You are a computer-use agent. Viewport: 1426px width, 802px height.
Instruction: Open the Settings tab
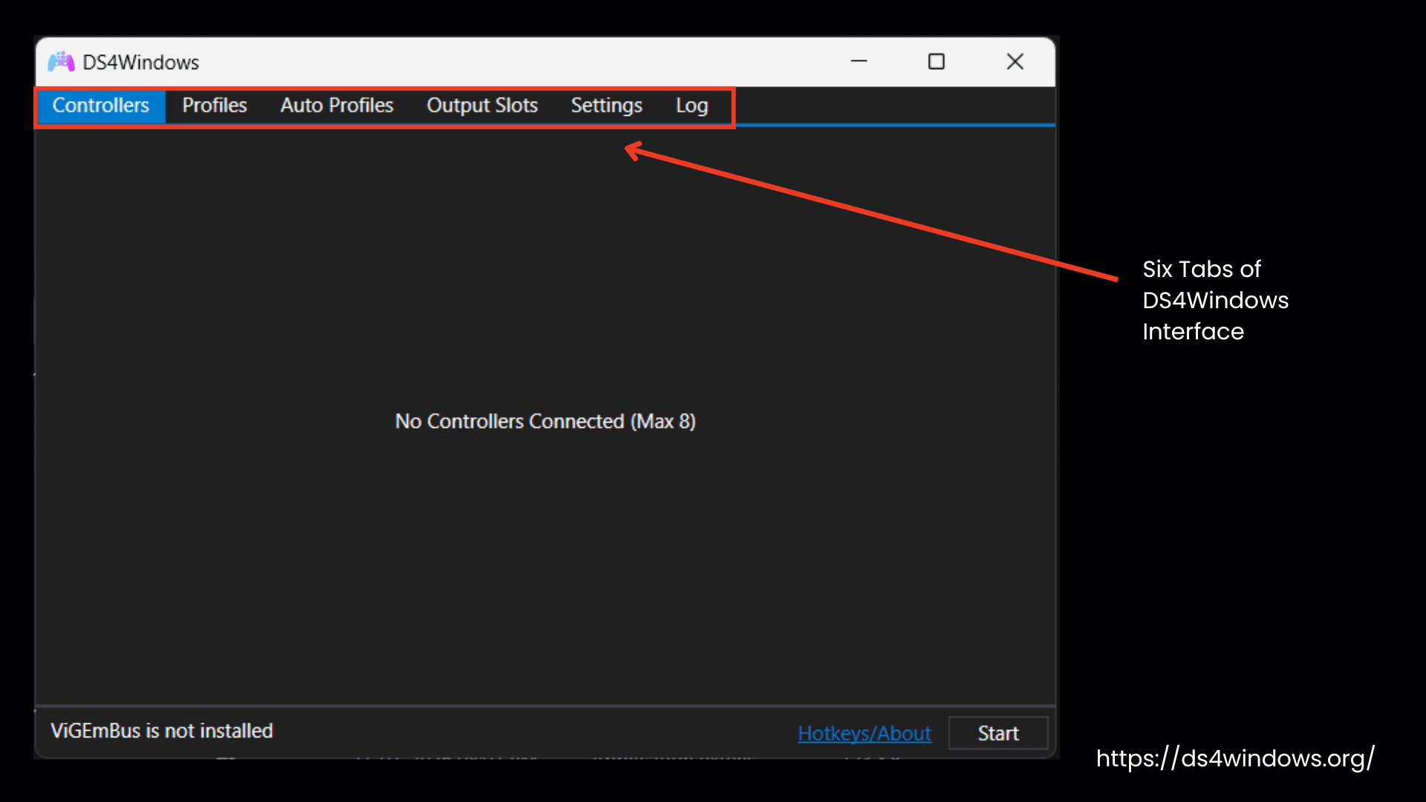point(606,105)
